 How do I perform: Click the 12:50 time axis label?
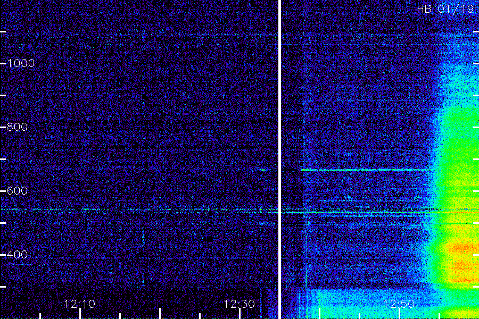[x=399, y=304]
